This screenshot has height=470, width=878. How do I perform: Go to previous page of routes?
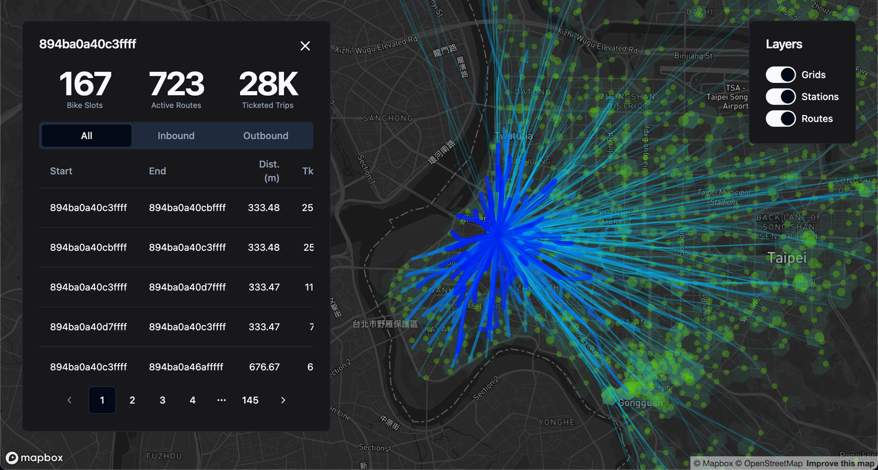(x=69, y=400)
